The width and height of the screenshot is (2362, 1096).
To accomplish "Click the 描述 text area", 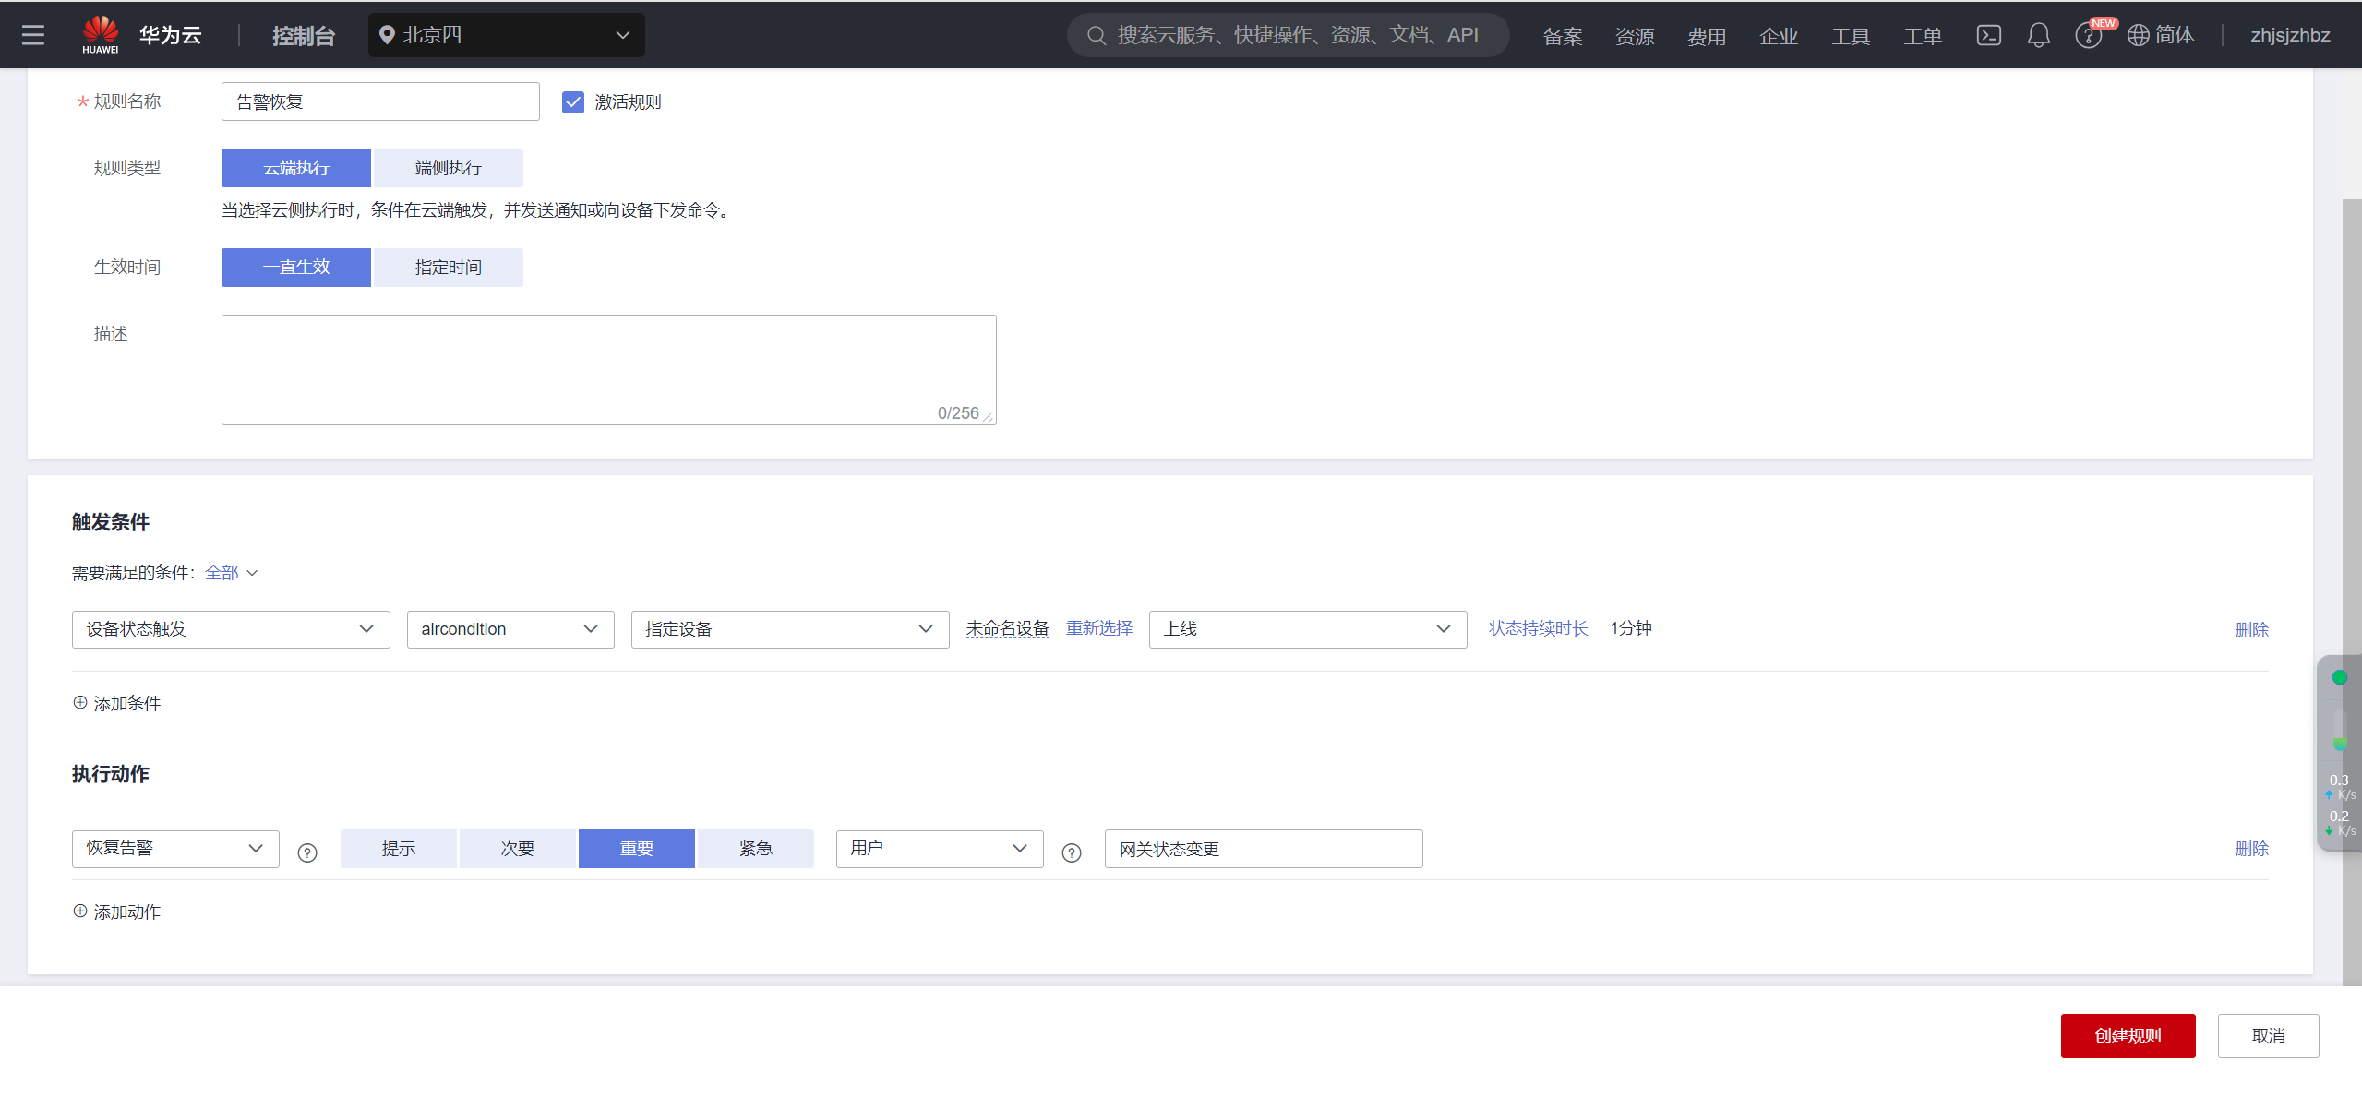I will [x=608, y=369].
